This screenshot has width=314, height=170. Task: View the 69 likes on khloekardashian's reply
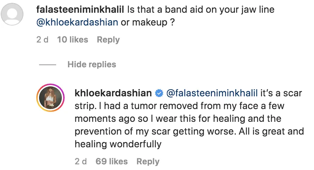click(112, 161)
